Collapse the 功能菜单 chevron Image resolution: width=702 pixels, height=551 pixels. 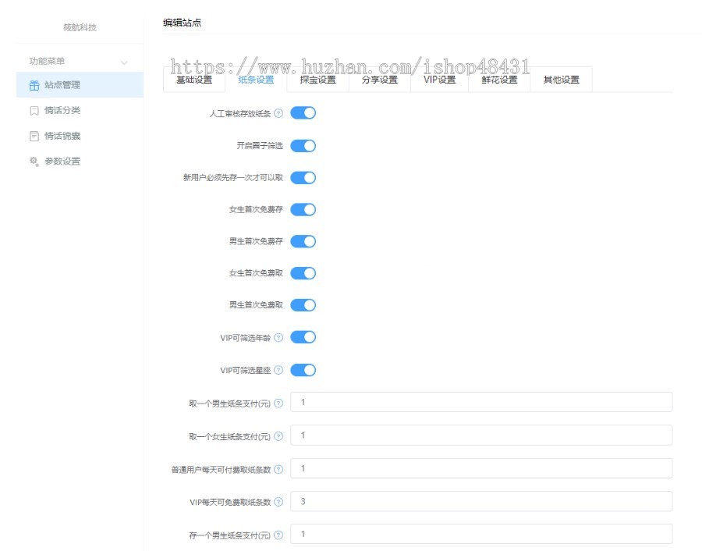(x=124, y=62)
